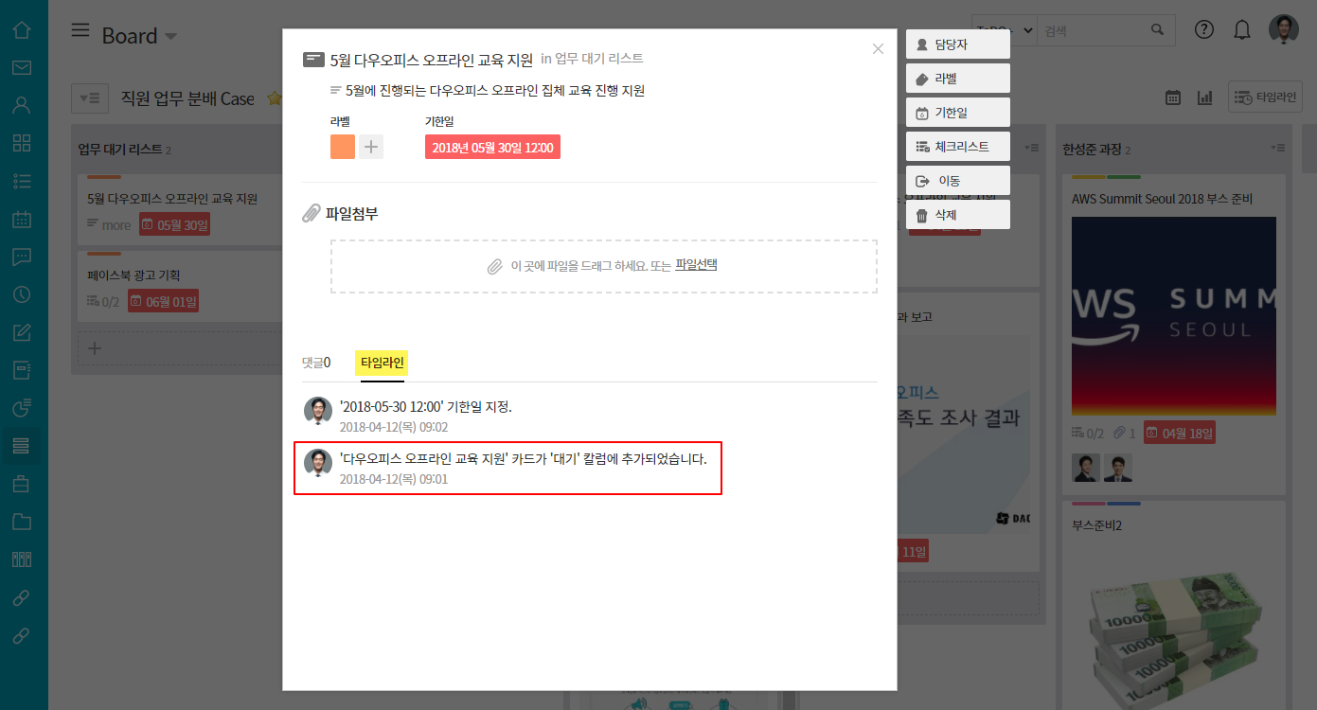Click the search magnifier icon
Image resolution: width=1317 pixels, height=710 pixels.
click(1157, 30)
